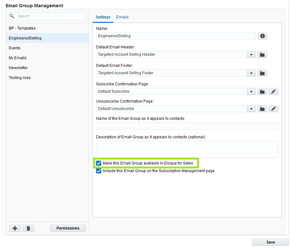Image resolution: width=291 pixels, height=249 pixels.
Task: Expand the Subscribe Confirmation Page dropdown
Action: 251,92
